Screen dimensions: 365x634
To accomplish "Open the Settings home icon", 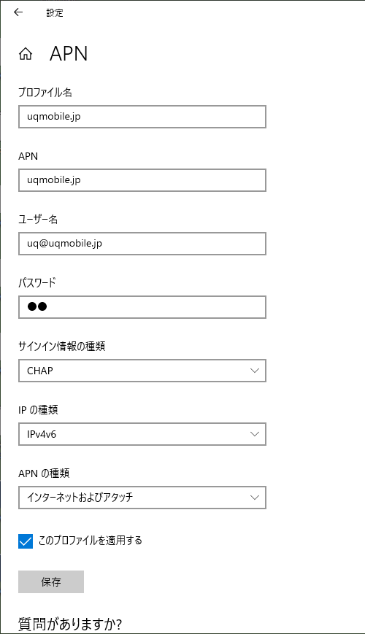I will (x=26, y=54).
